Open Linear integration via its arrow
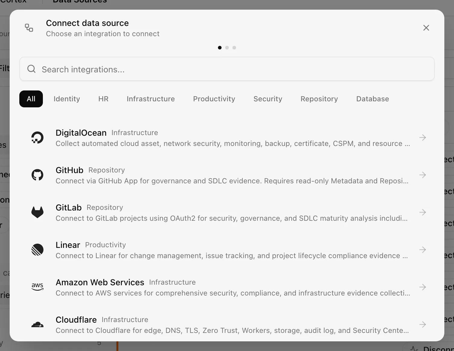454x351 pixels. pyautogui.click(x=423, y=250)
